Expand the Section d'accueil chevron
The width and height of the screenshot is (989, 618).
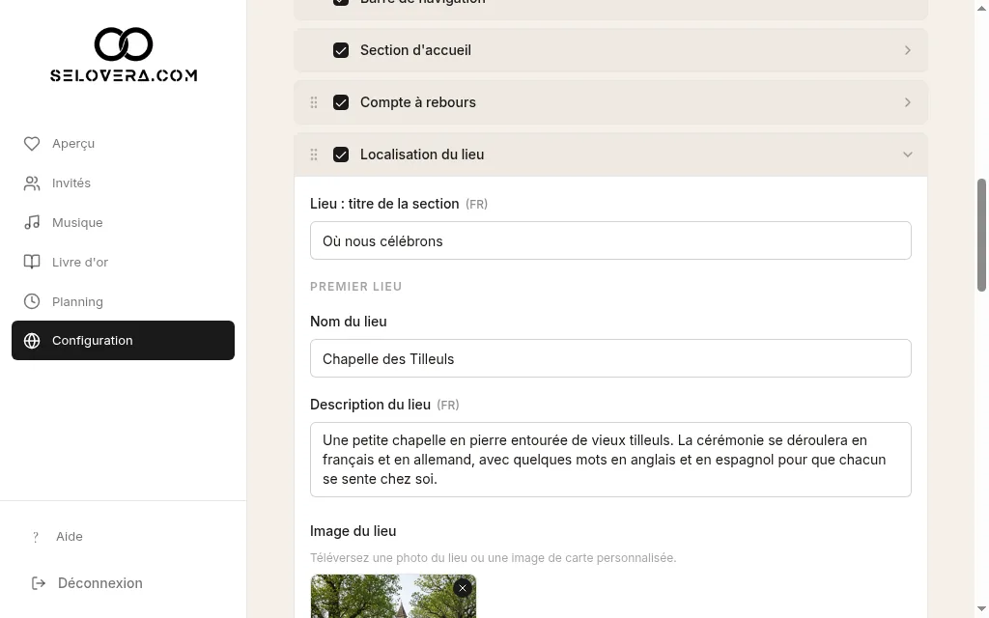[908, 50]
